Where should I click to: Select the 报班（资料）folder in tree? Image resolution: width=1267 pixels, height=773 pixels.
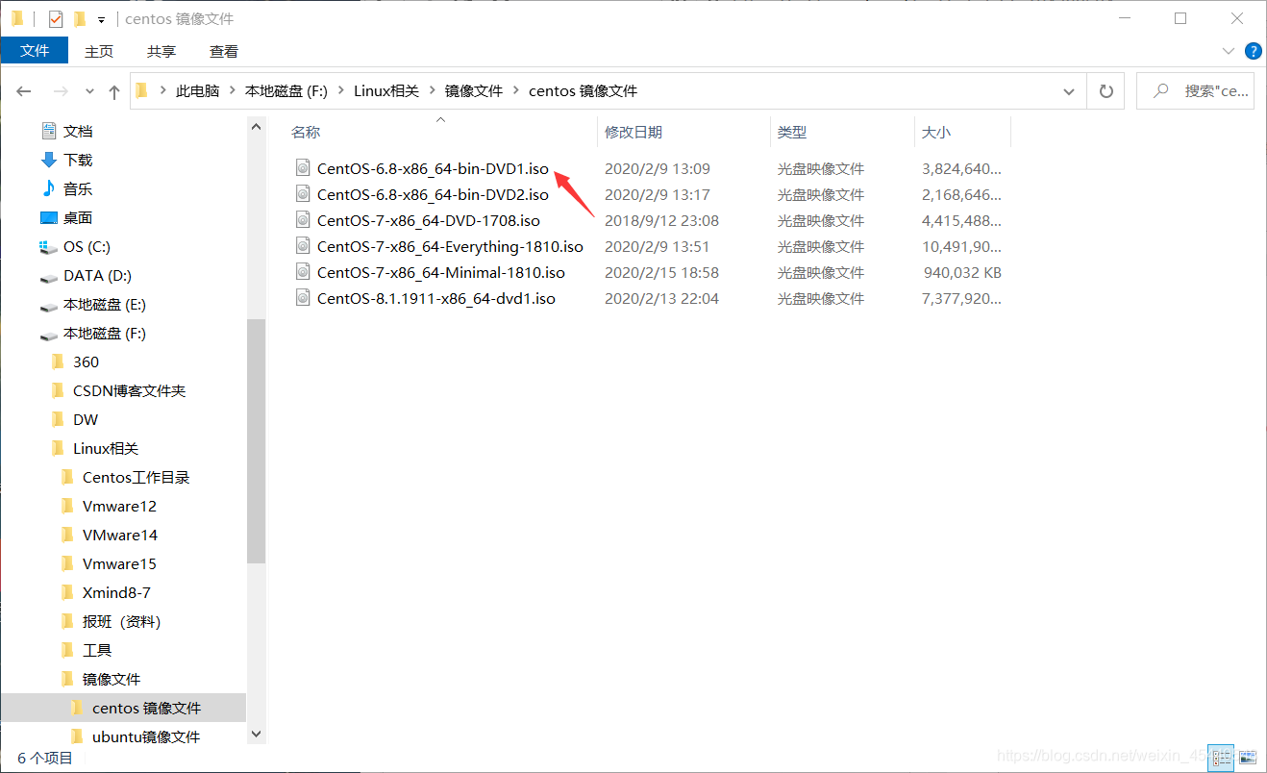123,621
